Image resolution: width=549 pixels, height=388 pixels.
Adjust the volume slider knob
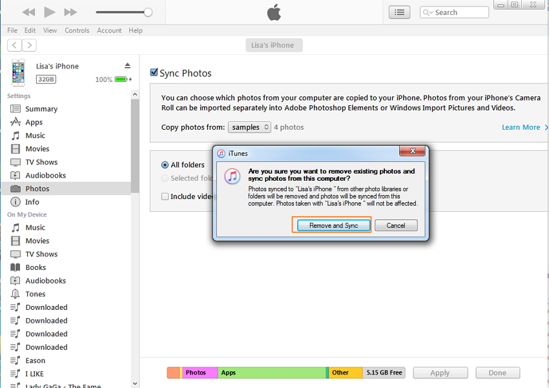click(x=148, y=12)
